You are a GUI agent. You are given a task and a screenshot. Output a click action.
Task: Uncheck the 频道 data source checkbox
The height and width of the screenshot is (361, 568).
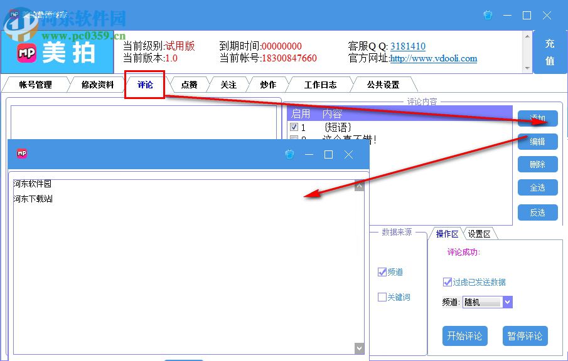(x=382, y=271)
